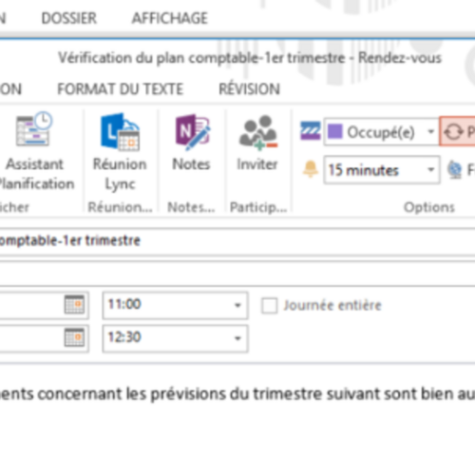Open the 12:30 end time dropdown
Image resolution: width=475 pixels, height=475 pixels.
click(x=237, y=338)
